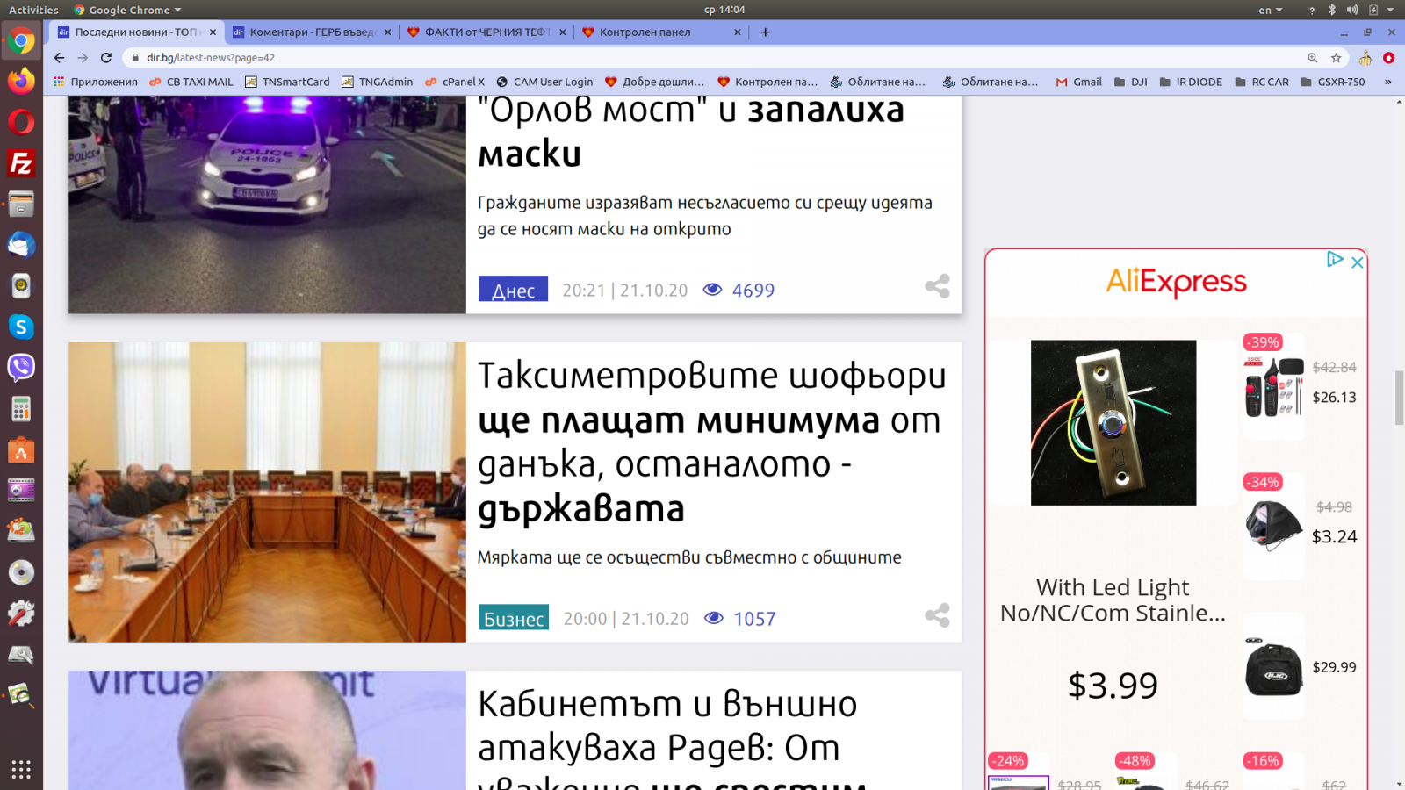Expand hidden bookmarks with chevron
This screenshot has height=790, width=1405.
coord(1387,82)
